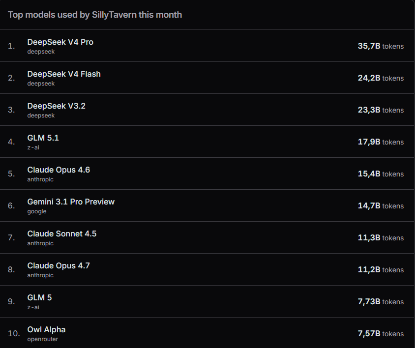The width and height of the screenshot is (415, 348).
Task: Click the 14,7B tokens value for Gemini
Action: [x=381, y=206]
